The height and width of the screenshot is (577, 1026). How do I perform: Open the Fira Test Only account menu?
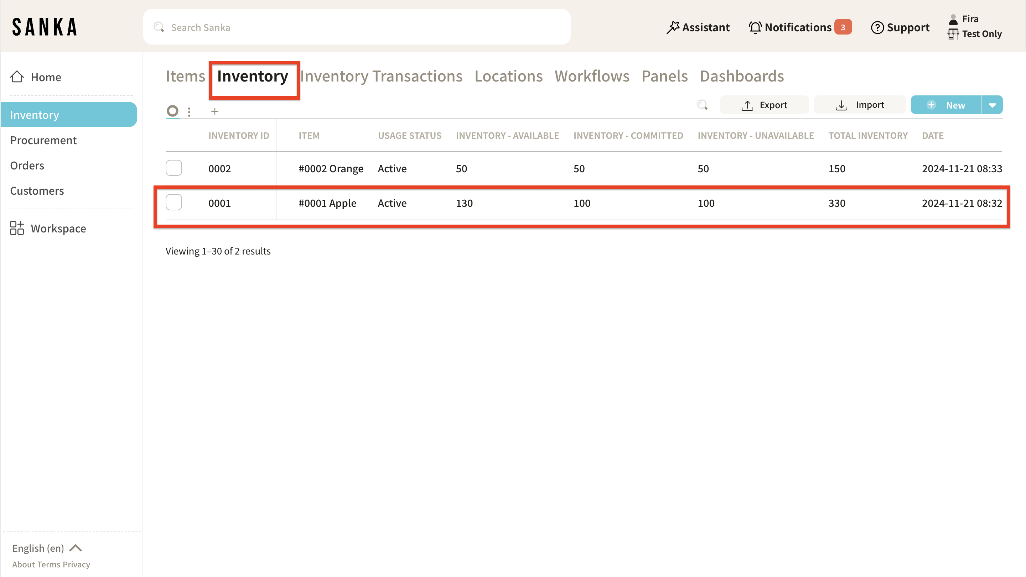point(975,27)
